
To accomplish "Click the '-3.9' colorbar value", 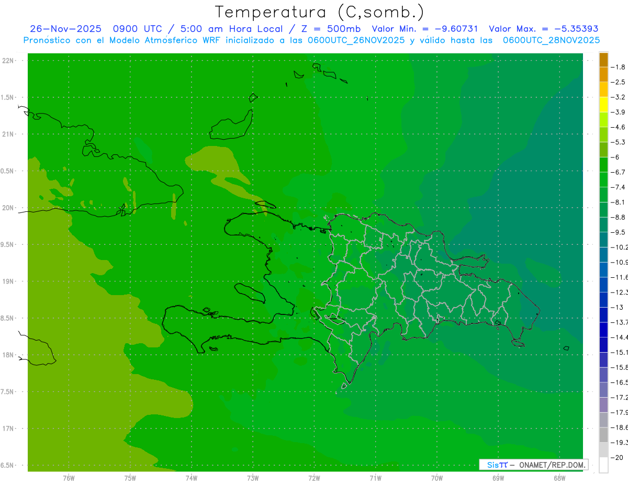I will (619, 112).
